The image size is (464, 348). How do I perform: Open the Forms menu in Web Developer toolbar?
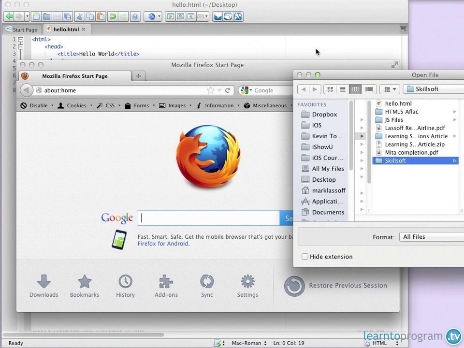[140, 106]
